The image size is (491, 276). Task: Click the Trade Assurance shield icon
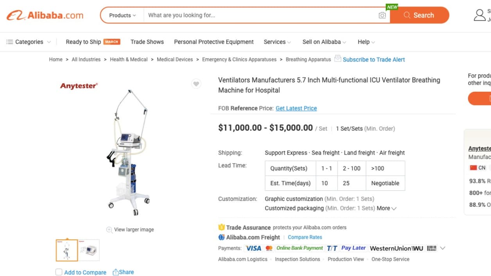pos(221,227)
